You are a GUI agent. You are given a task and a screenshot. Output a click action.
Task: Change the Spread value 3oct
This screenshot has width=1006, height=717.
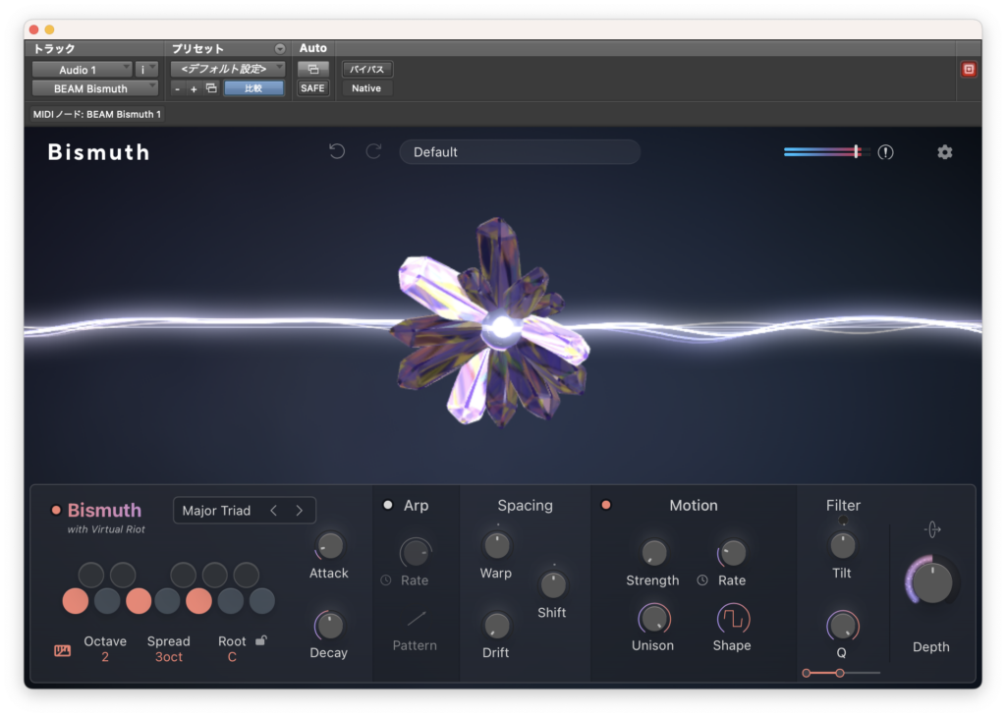[169, 657]
